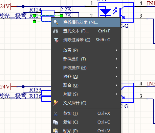Select 清除过滤器 (C) menu entry
155x133 pixels.
(x=86, y=40)
